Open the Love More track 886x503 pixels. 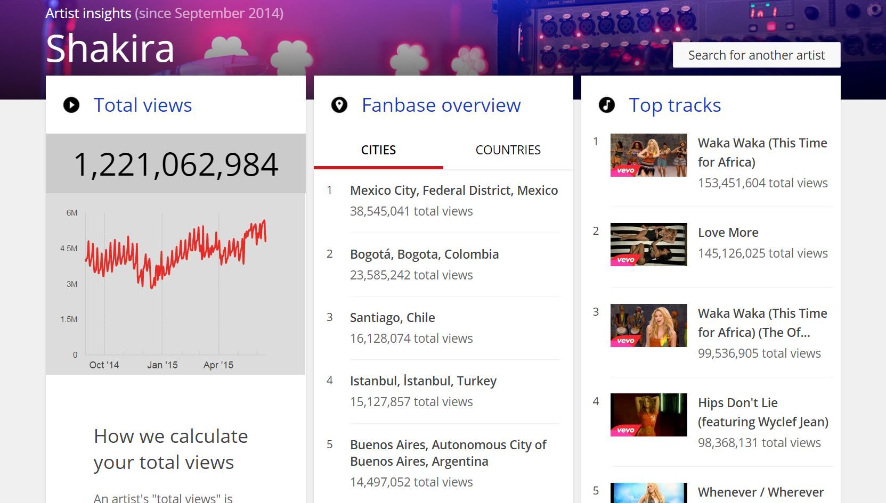[728, 232]
